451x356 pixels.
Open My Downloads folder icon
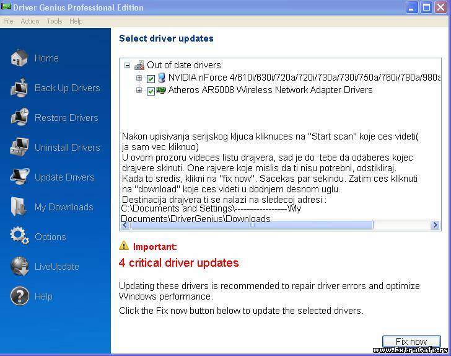tap(19, 207)
